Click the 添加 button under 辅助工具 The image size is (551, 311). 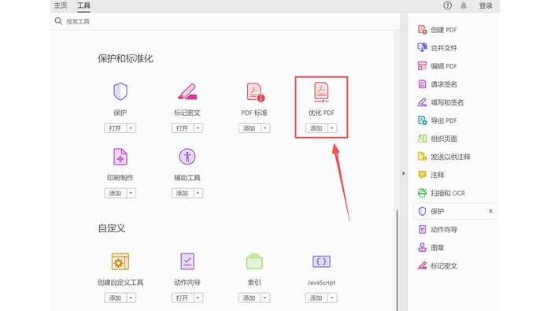(183, 193)
